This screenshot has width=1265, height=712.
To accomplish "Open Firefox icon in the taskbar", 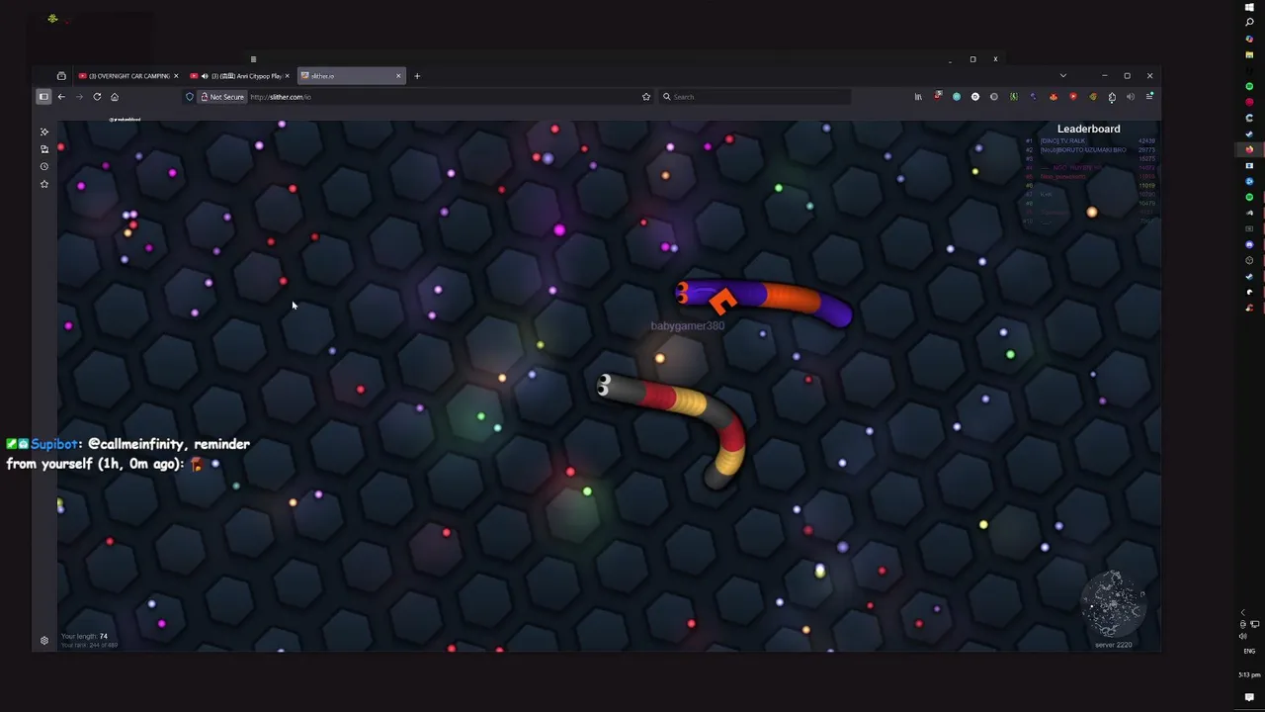I will [x=1249, y=149].
